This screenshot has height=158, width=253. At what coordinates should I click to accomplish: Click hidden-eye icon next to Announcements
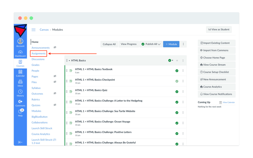tap(55, 47)
